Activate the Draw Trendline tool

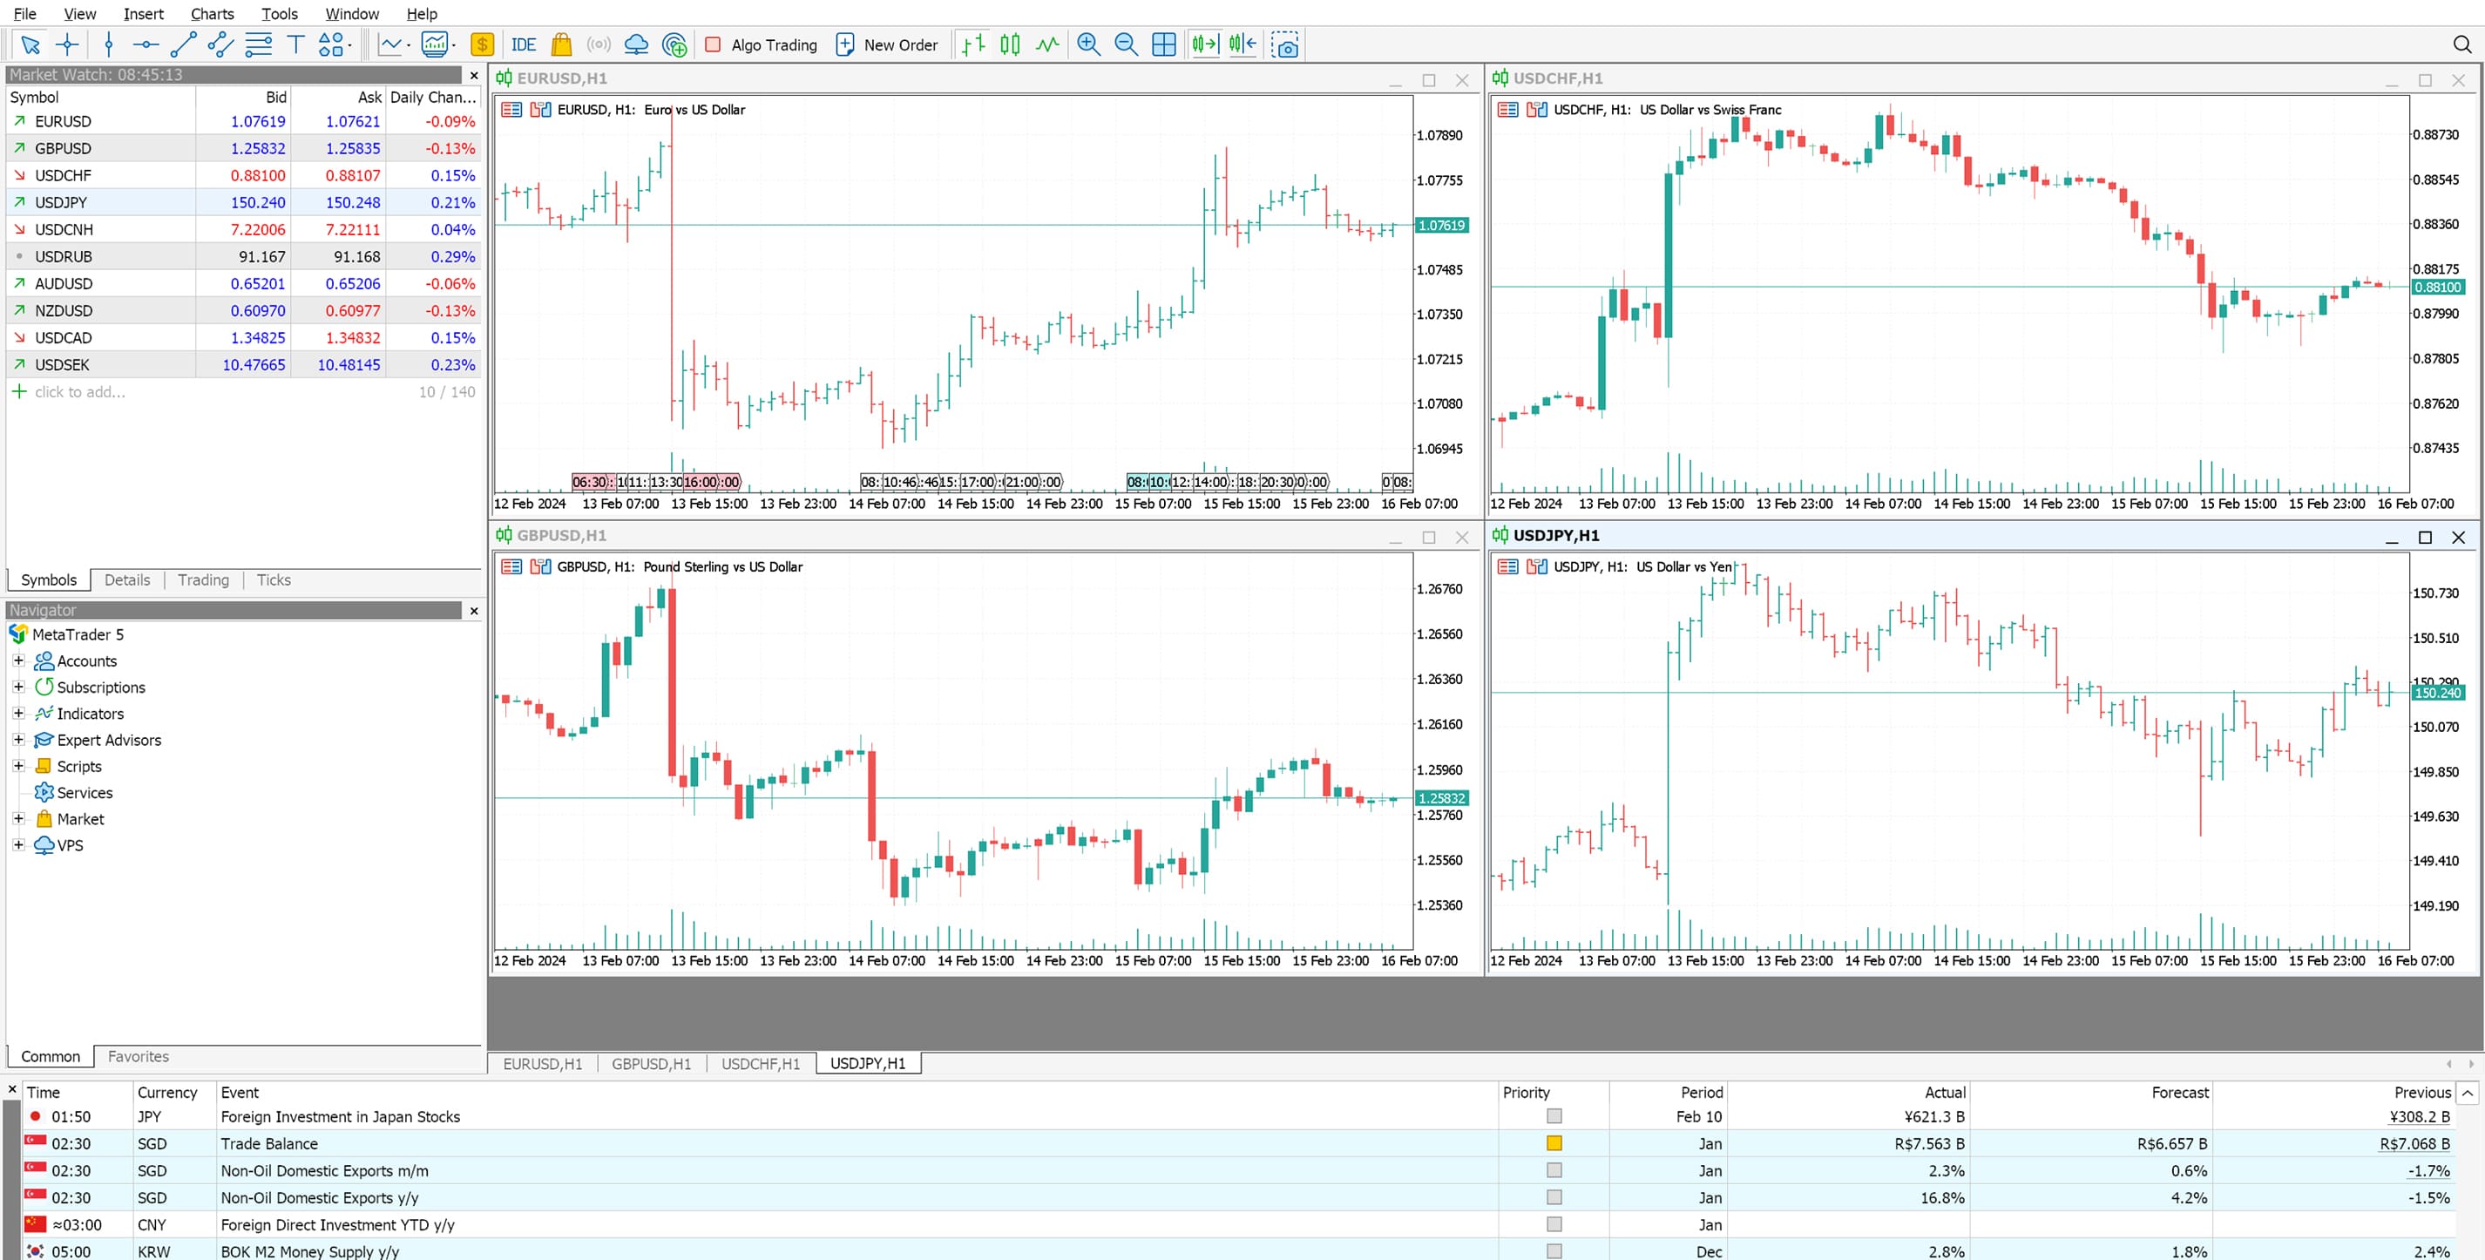[182, 44]
